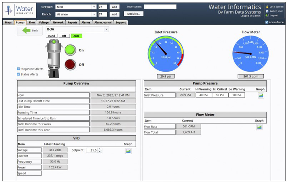
Task: Click the Impersonate input field
Action: point(160,7)
